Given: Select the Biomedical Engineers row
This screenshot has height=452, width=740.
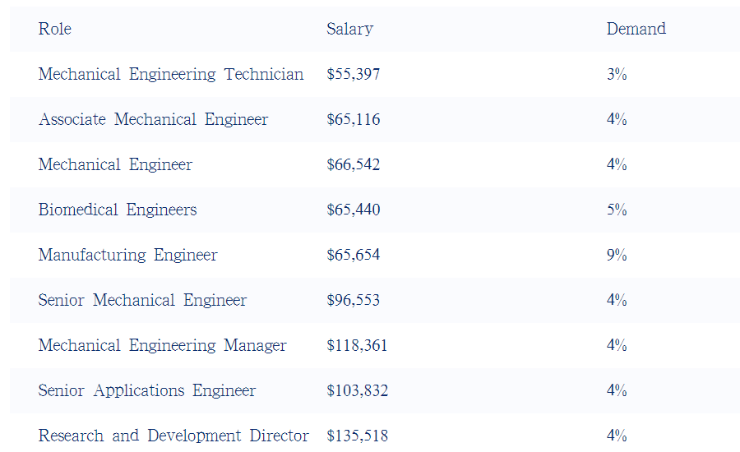Looking at the screenshot, I should pos(375,210).
